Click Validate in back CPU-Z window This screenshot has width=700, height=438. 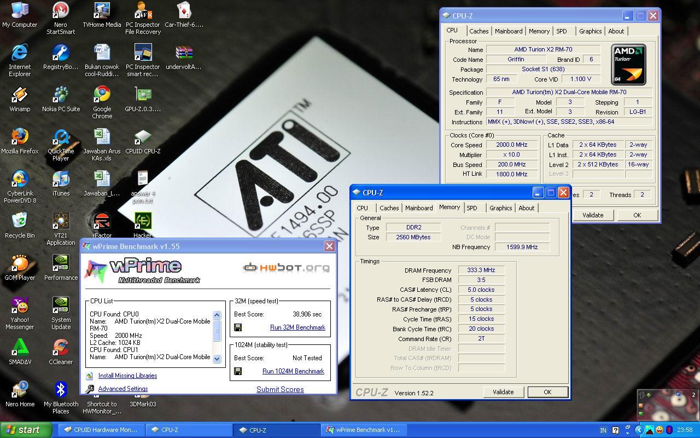point(593,215)
